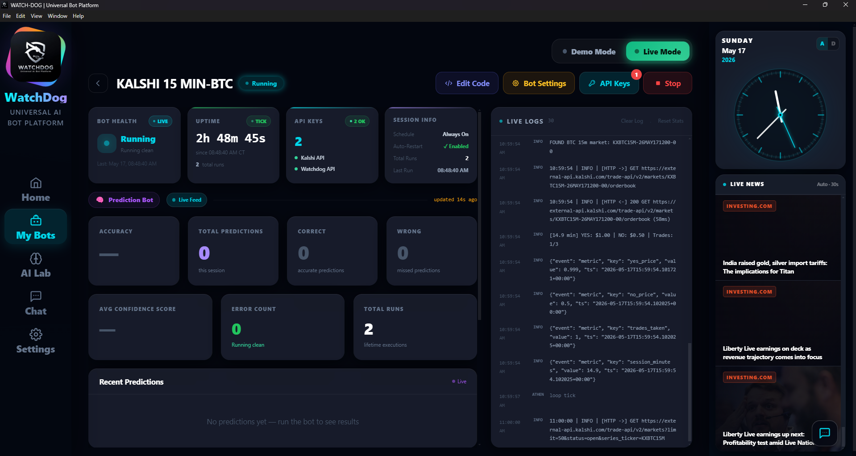The width and height of the screenshot is (856, 456).
Task: Switch to Live Mode
Action: [x=658, y=52]
